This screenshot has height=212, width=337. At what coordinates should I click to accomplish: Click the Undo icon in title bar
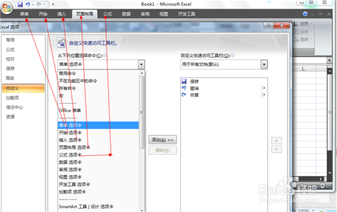point(28,4)
